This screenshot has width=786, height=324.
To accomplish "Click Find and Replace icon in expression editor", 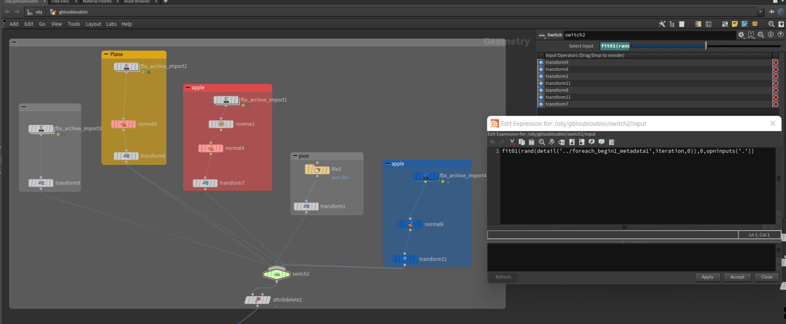I will point(552,142).
